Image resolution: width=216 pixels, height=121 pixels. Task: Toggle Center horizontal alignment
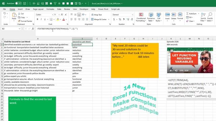75,19
